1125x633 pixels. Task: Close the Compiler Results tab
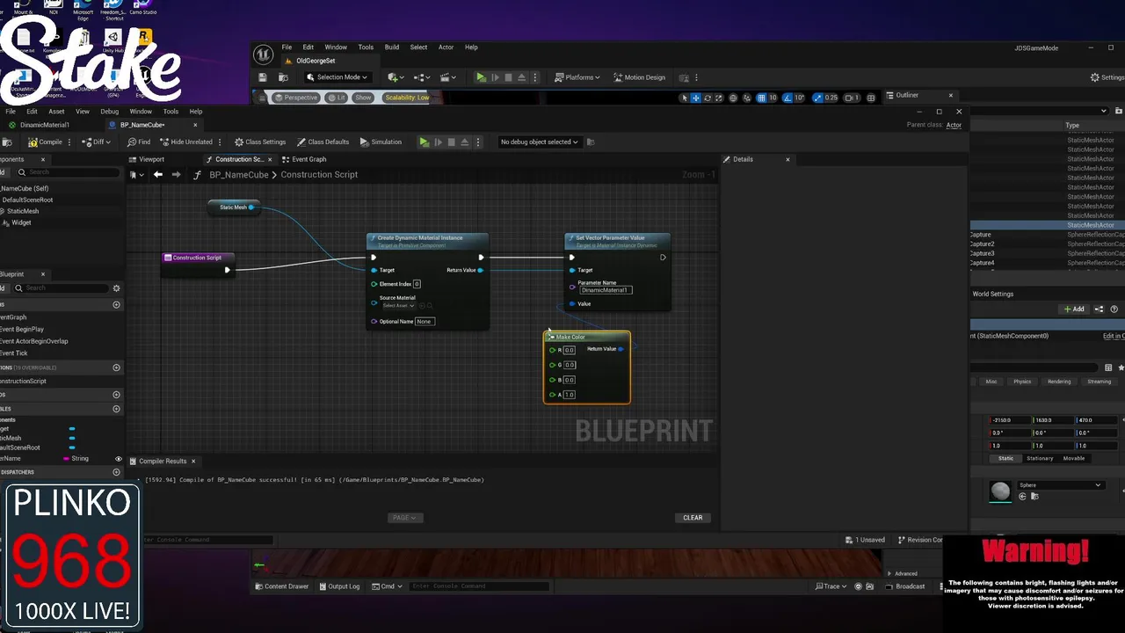193,461
